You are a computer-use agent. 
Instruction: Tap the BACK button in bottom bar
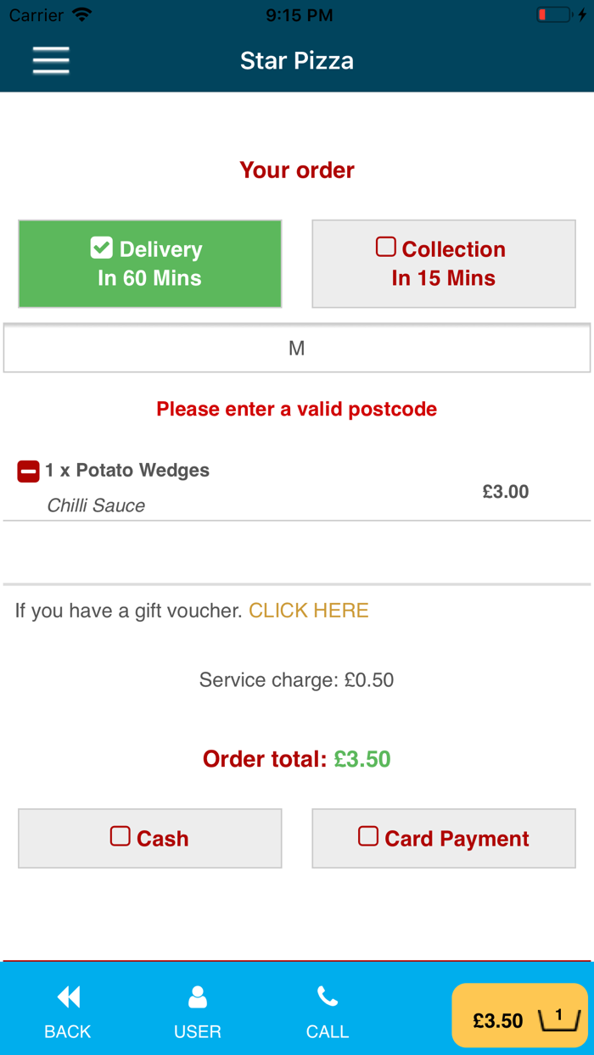coord(68,1031)
